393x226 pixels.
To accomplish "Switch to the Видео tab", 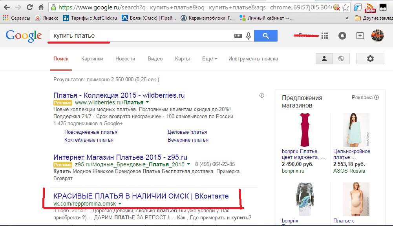I will [x=155, y=58].
